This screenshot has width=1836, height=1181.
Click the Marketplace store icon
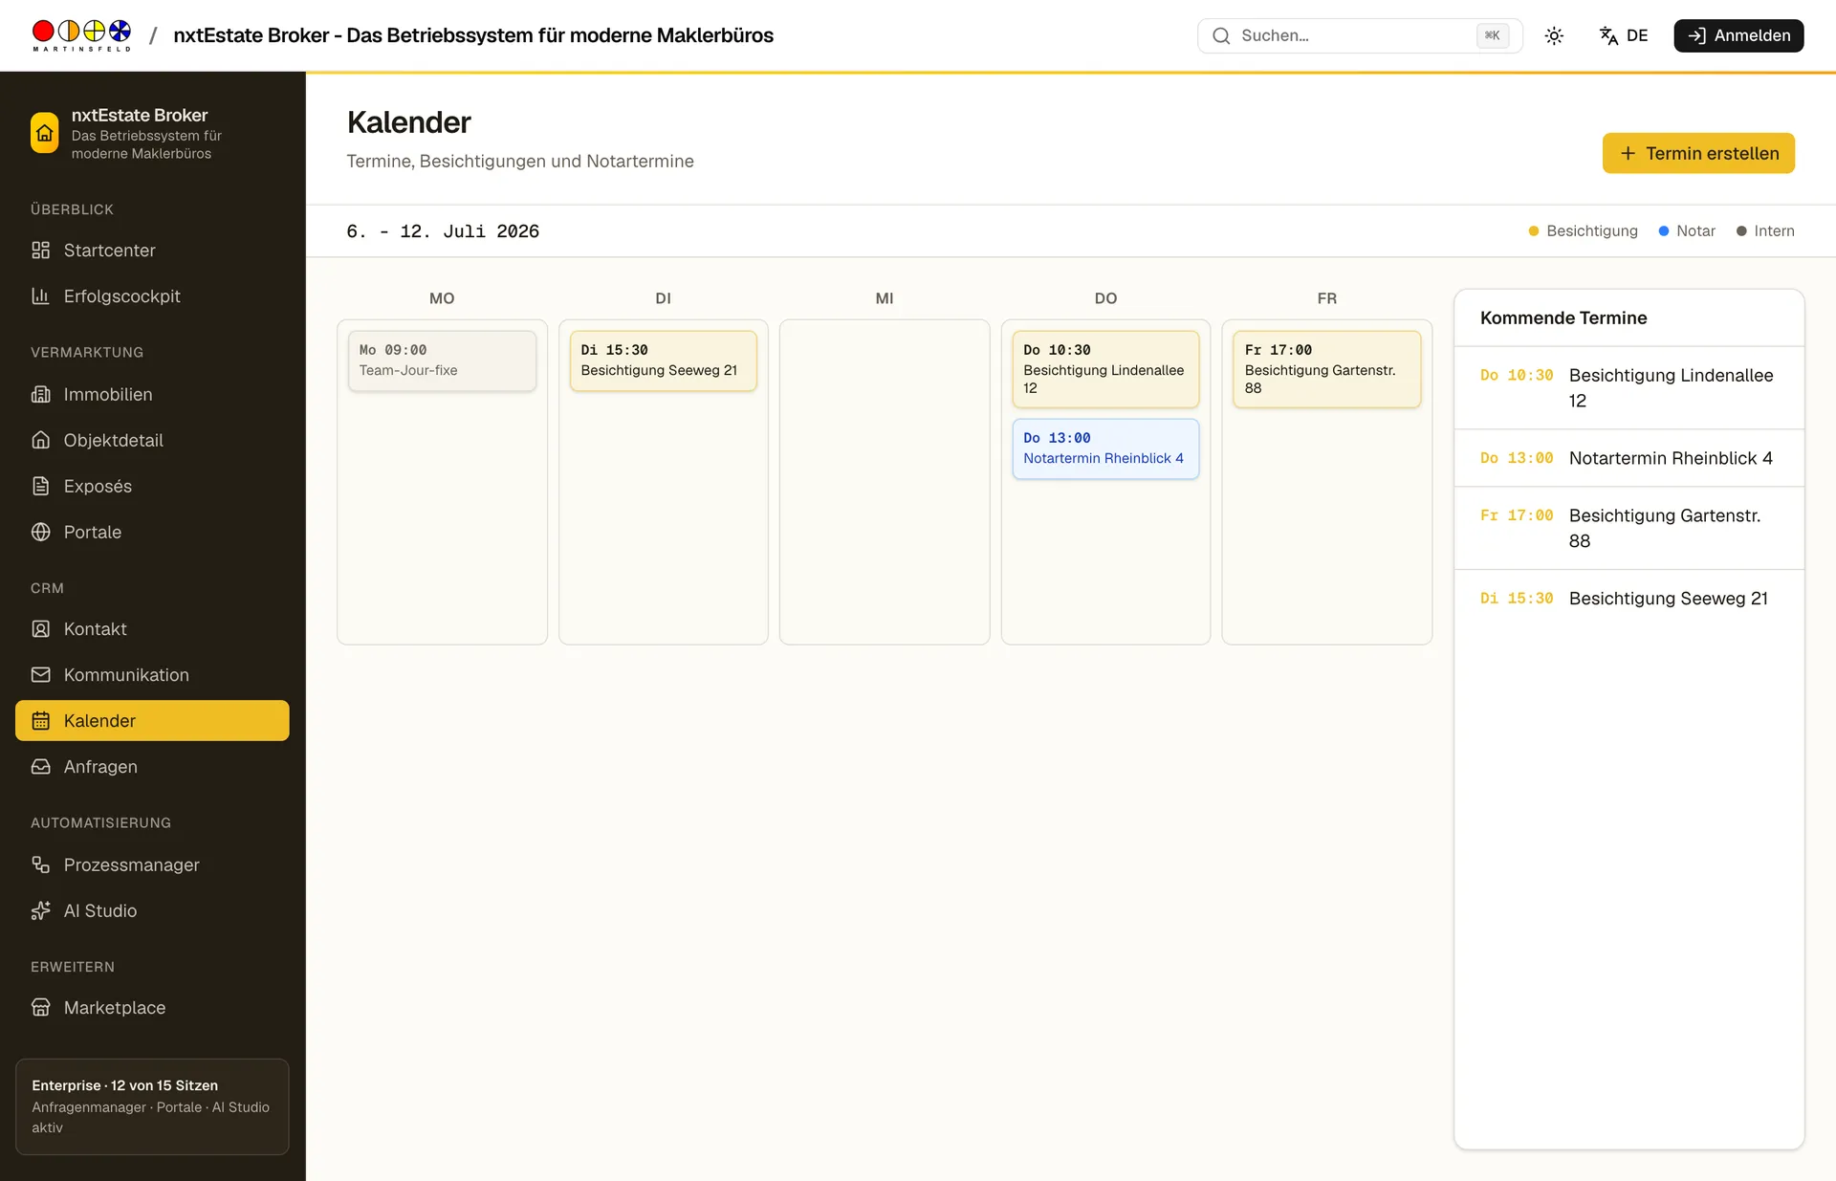[x=40, y=1008]
